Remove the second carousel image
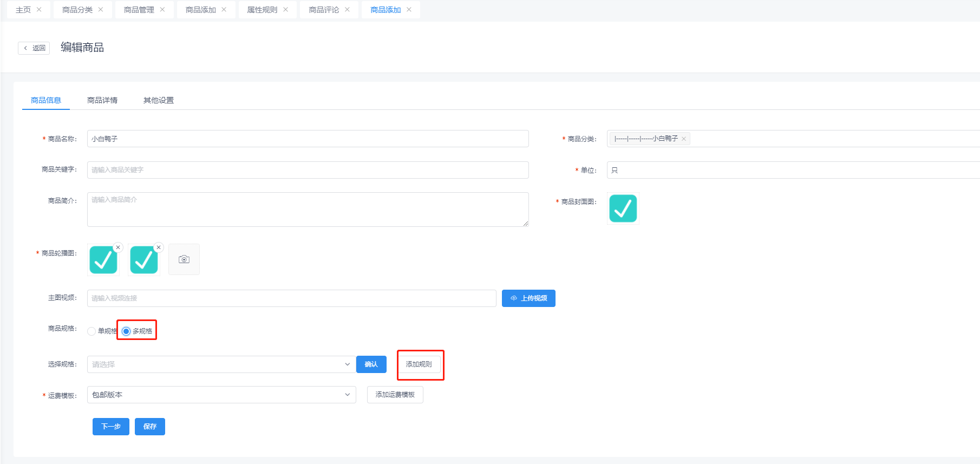The width and height of the screenshot is (980, 464). pyautogui.click(x=159, y=247)
